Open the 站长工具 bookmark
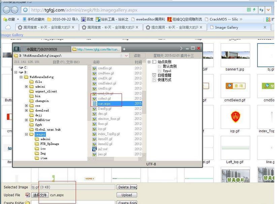 112,19
